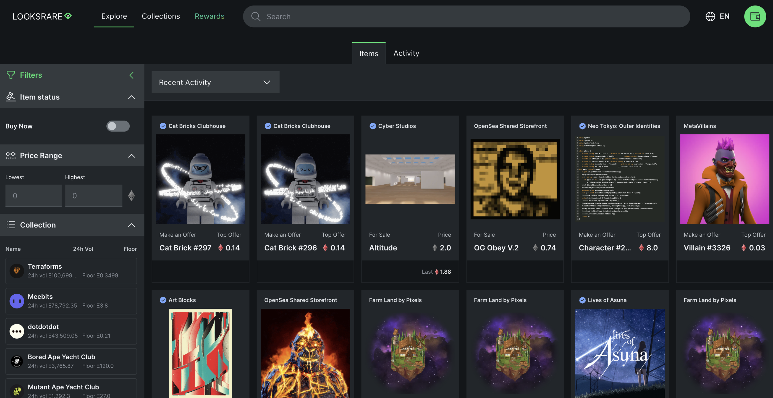Click the LooksRare logo
The image size is (773, 398).
pyautogui.click(x=42, y=17)
